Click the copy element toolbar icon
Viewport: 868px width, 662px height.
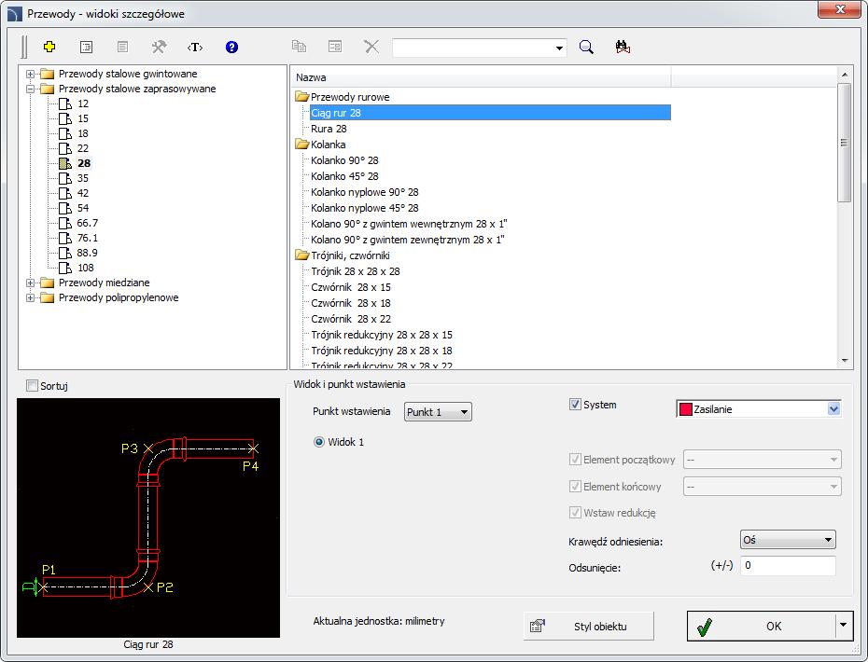[299, 47]
